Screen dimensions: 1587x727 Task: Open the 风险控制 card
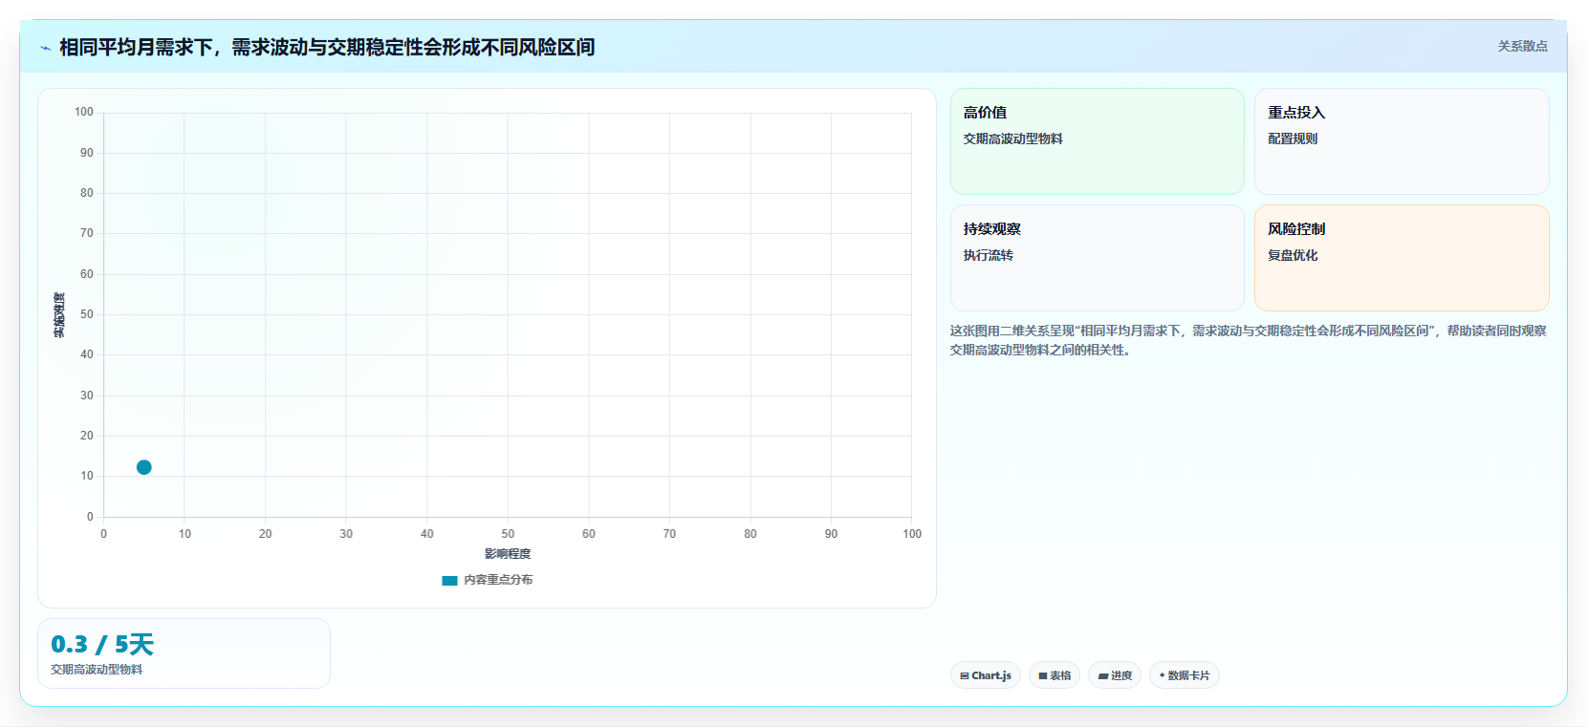coord(1402,258)
